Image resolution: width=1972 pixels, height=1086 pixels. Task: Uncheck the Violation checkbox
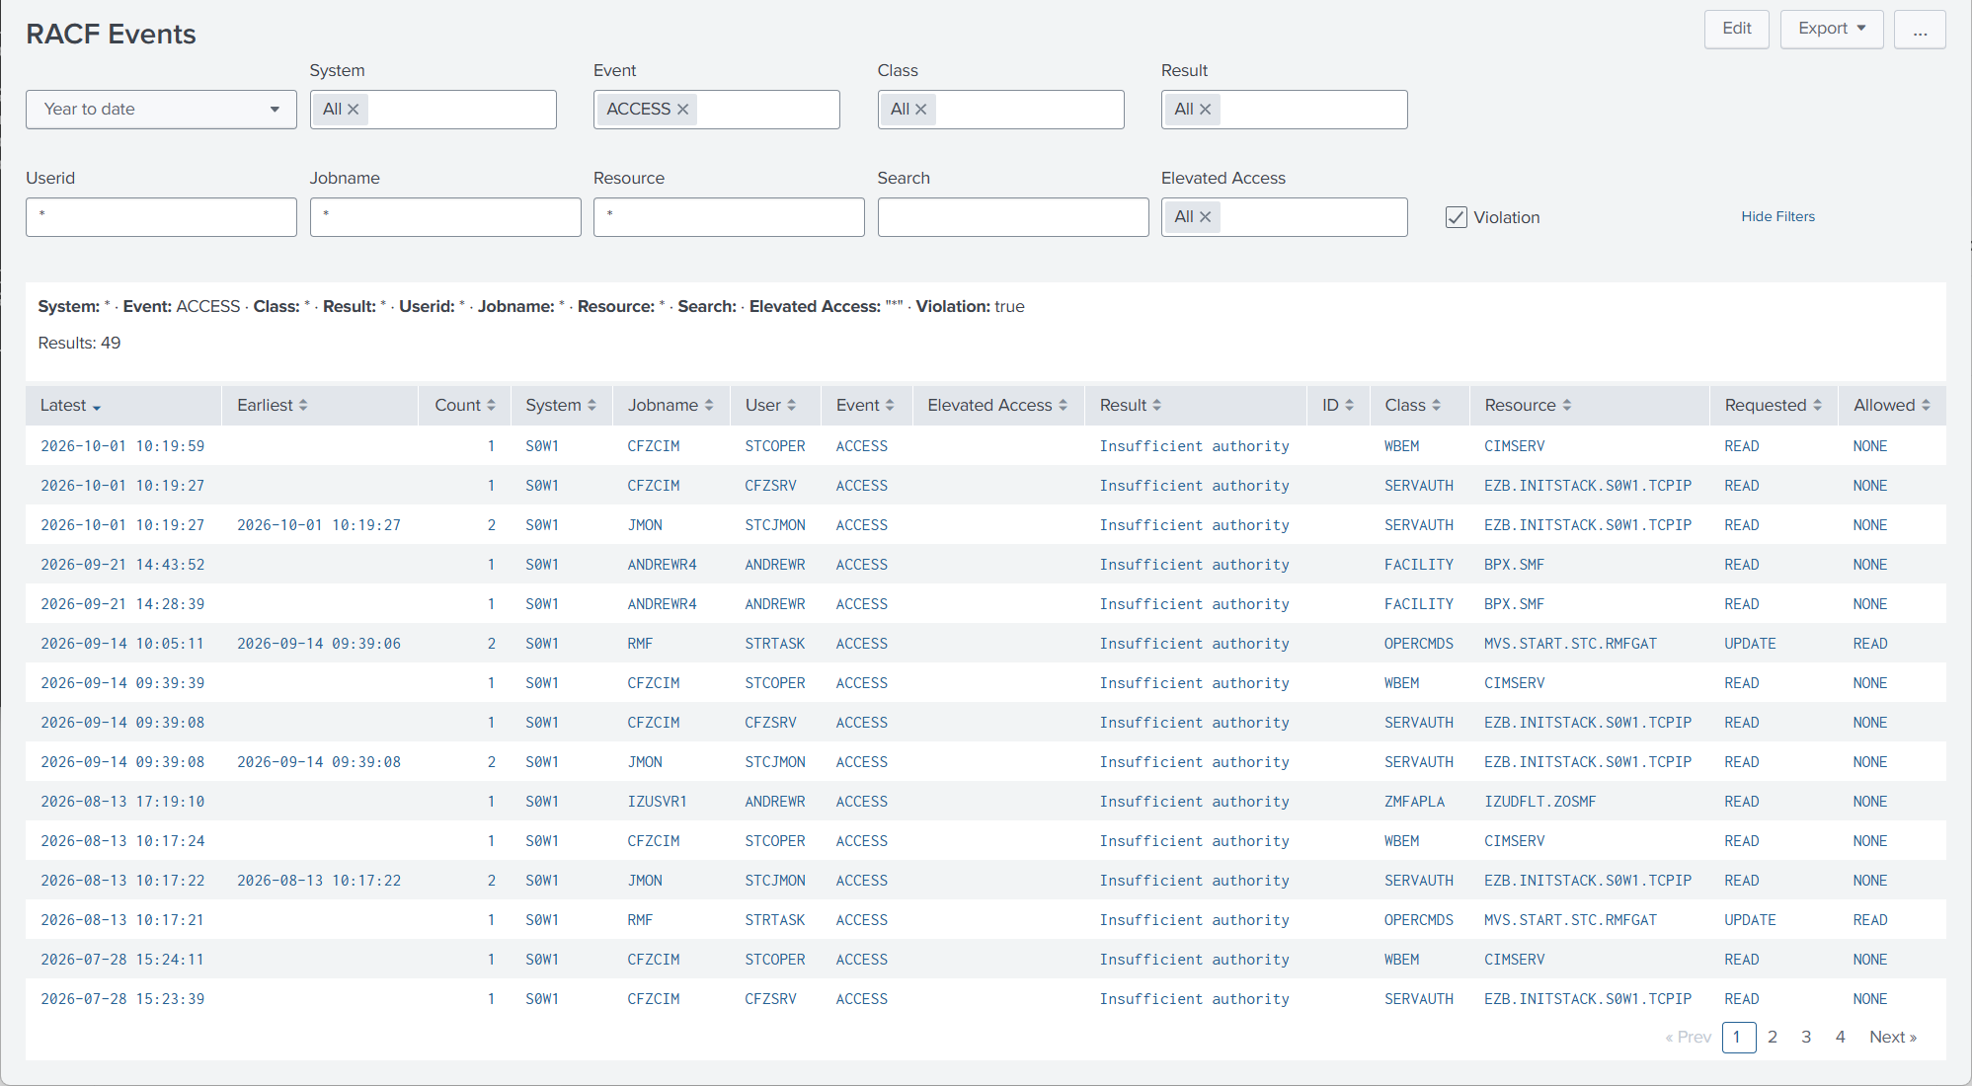pos(1457,217)
